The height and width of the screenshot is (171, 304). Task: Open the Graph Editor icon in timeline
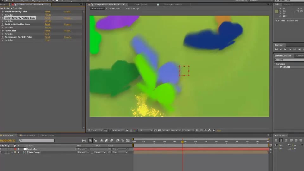pos(128,140)
